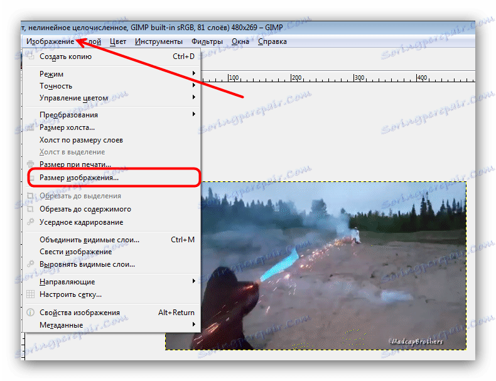Click the duplicate icon beside Создать копию
496x381 pixels.
click(30, 56)
